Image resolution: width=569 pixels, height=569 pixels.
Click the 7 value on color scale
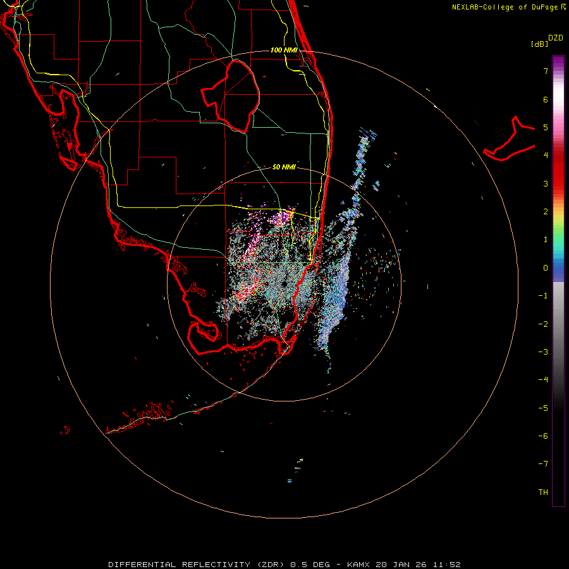click(x=546, y=71)
